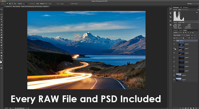Switch to the Channels tab
The height and width of the screenshot is (109, 199).
click(x=175, y=30)
